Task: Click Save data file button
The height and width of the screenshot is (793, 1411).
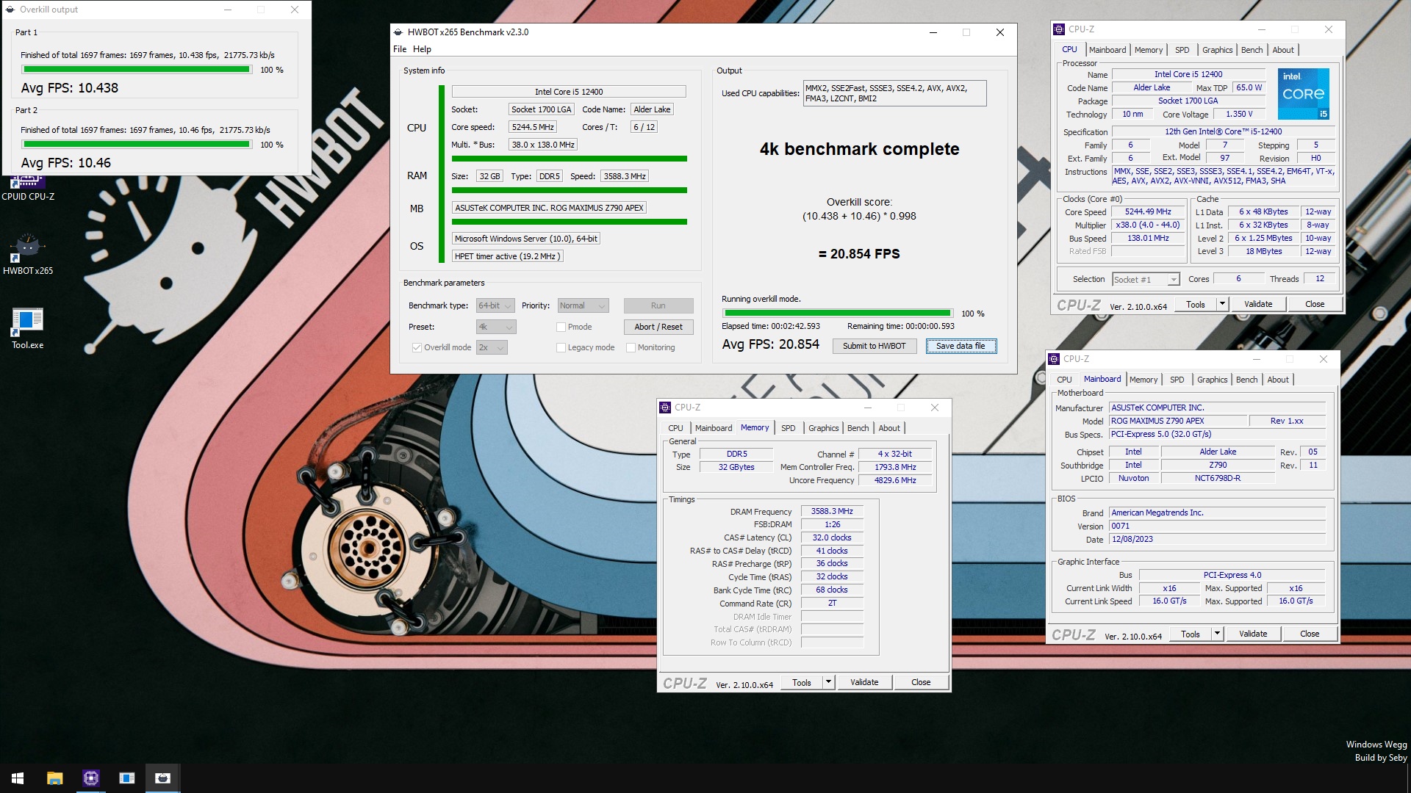Action: pyautogui.click(x=961, y=346)
